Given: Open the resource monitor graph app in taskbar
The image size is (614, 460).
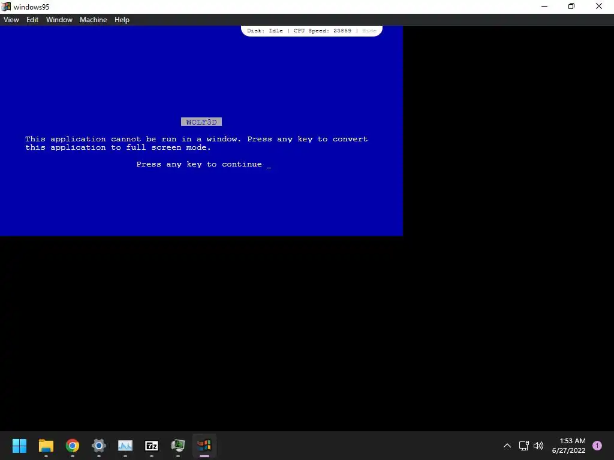Looking at the screenshot, I should coord(125,446).
